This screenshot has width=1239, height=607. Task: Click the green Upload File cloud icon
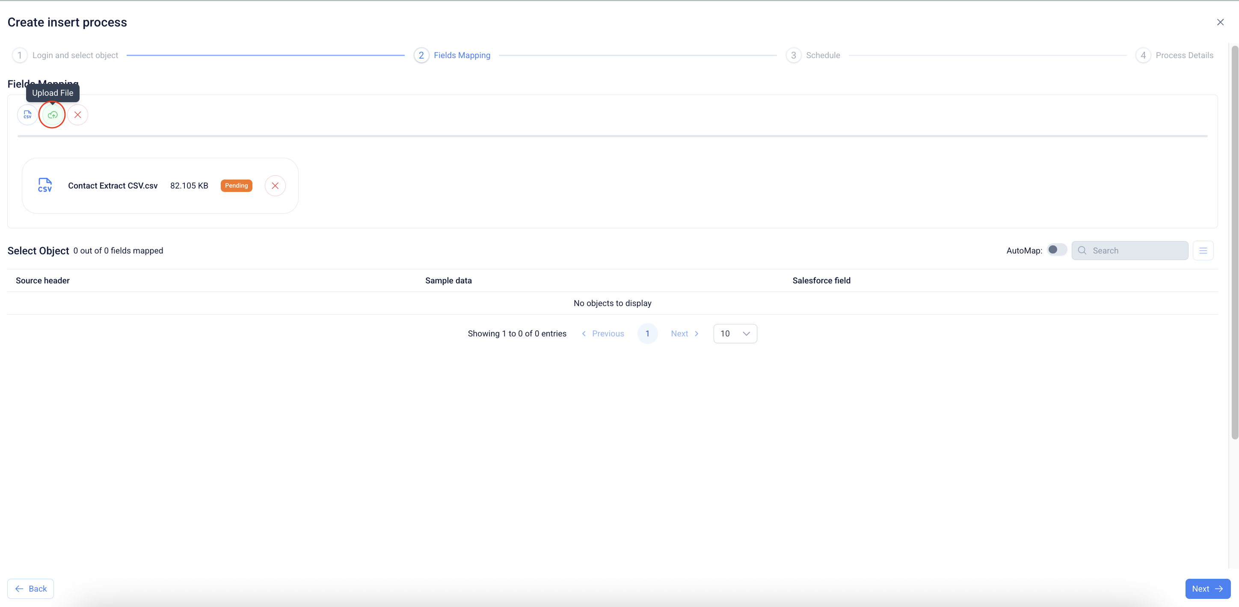(53, 115)
